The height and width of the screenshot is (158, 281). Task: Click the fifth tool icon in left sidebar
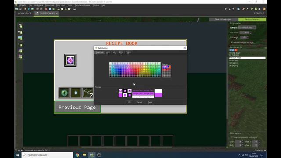[x=21, y=51]
